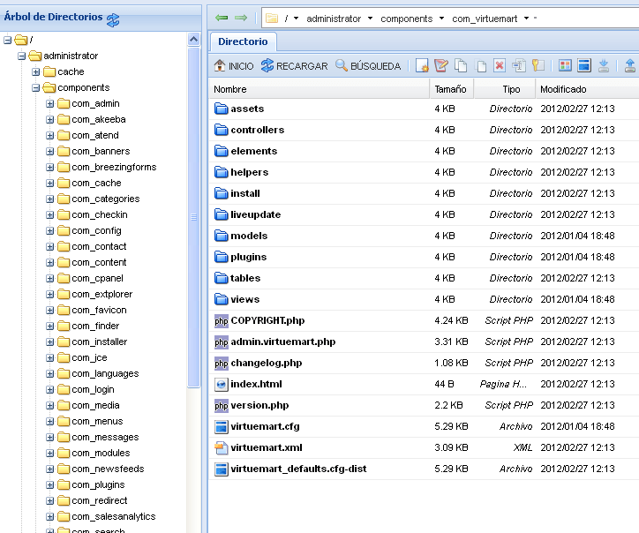Screen dimensions: 639x533
Task: Open the root slash dropdown in path
Action: pyautogui.click(x=296, y=19)
